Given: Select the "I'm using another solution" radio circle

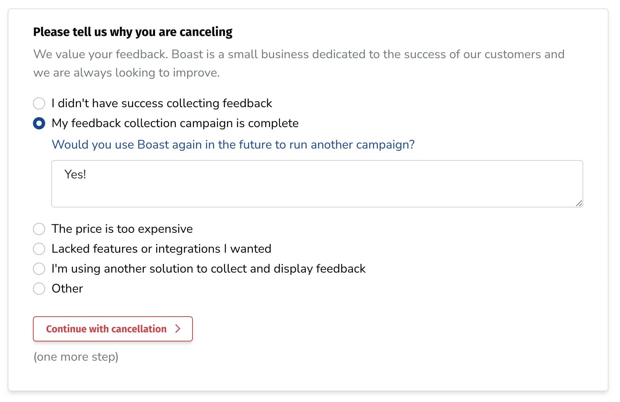Looking at the screenshot, I should pyautogui.click(x=39, y=269).
